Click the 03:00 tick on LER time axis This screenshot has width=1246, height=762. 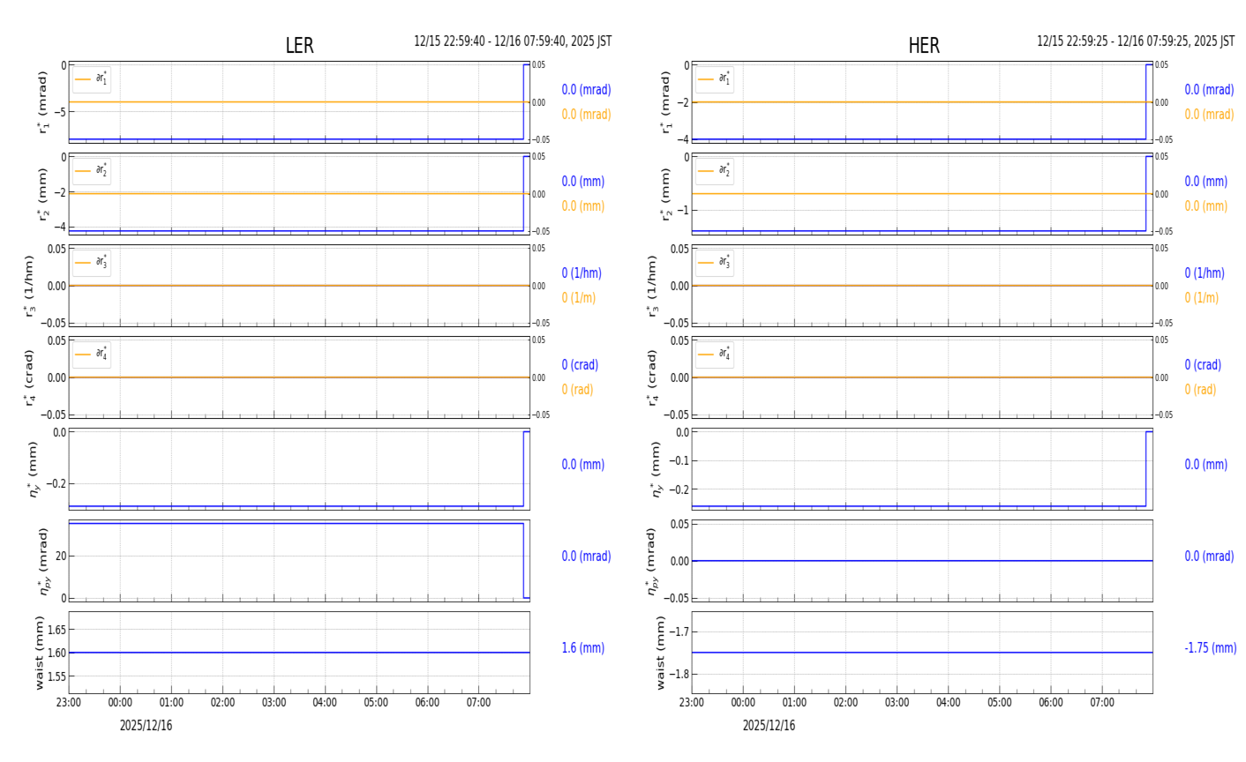[274, 703]
